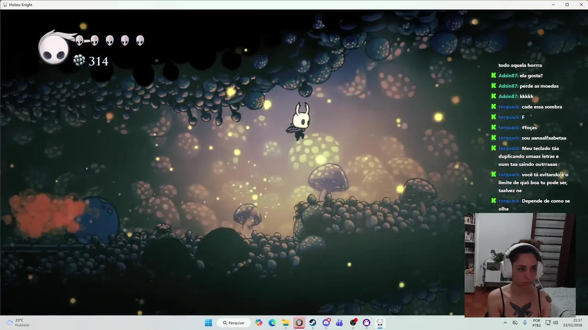Click the Geo currency icon beside 314
This screenshot has width=588, height=330.
click(x=79, y=60)
